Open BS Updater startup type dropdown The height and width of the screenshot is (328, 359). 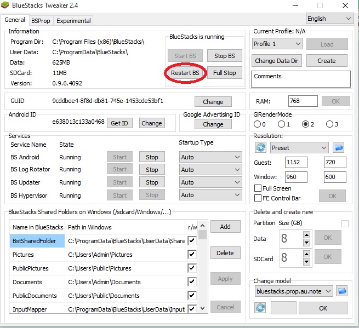coord(210,182)
